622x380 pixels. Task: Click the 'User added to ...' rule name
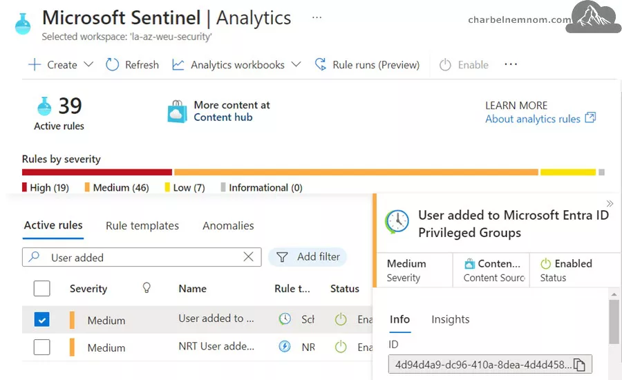click(x=216, y=319)
